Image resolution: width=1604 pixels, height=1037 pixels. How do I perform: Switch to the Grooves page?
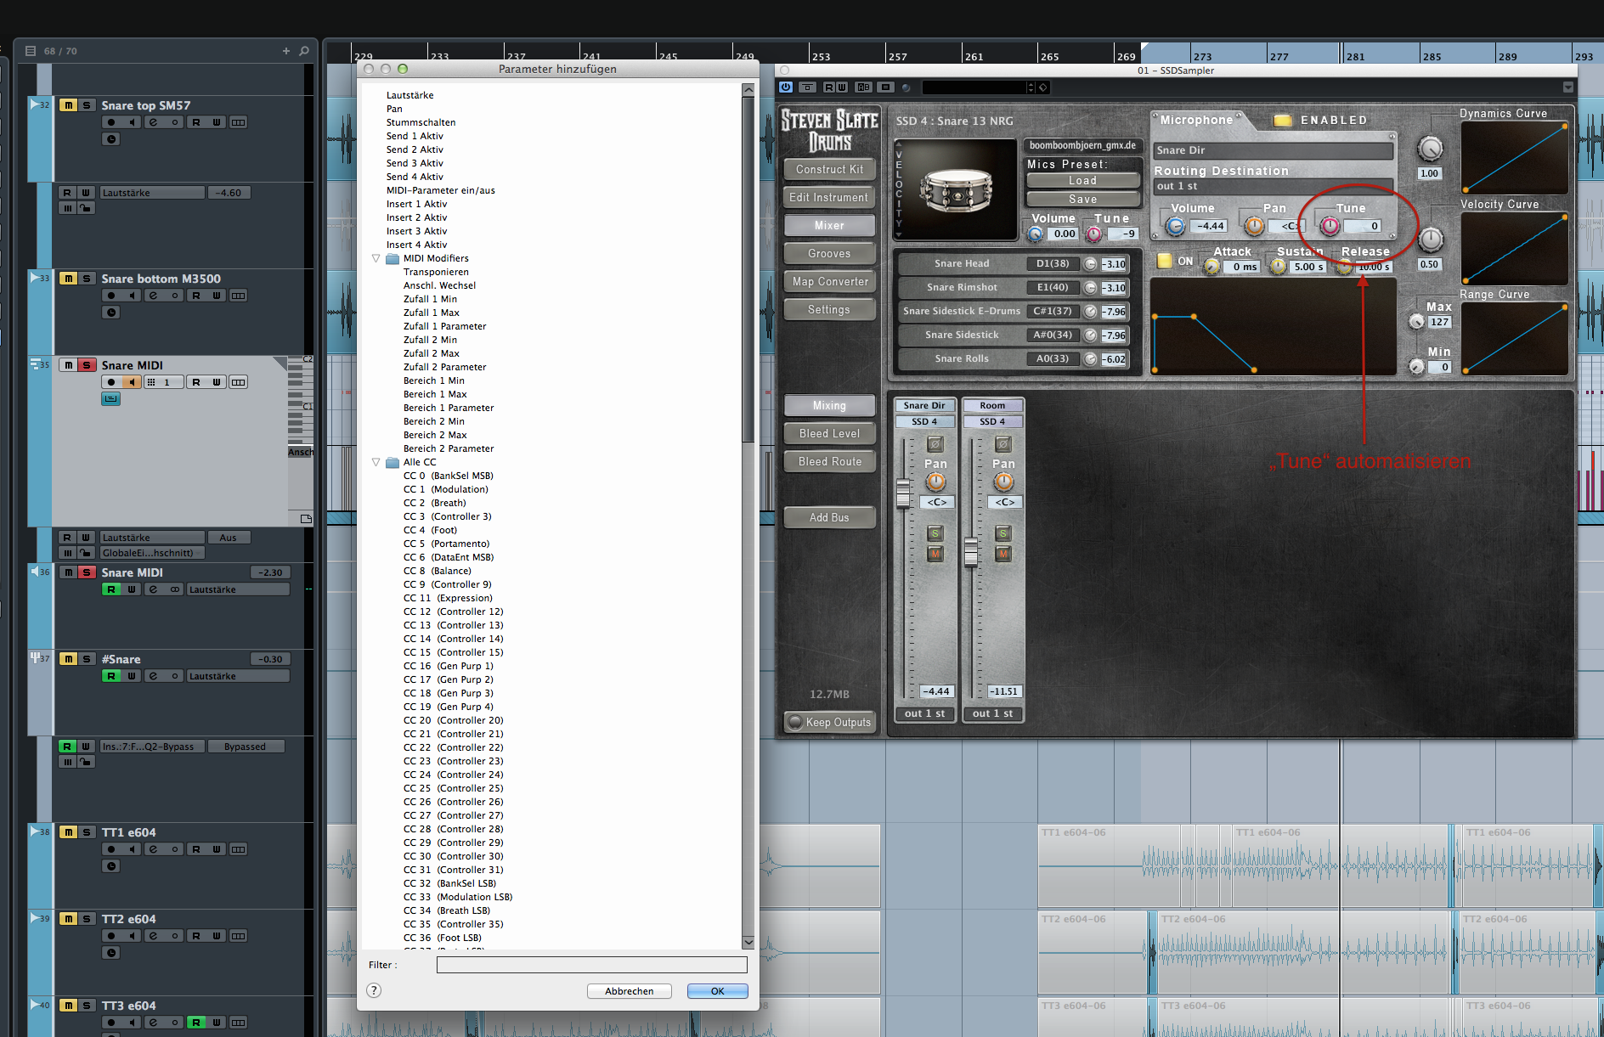830,254
